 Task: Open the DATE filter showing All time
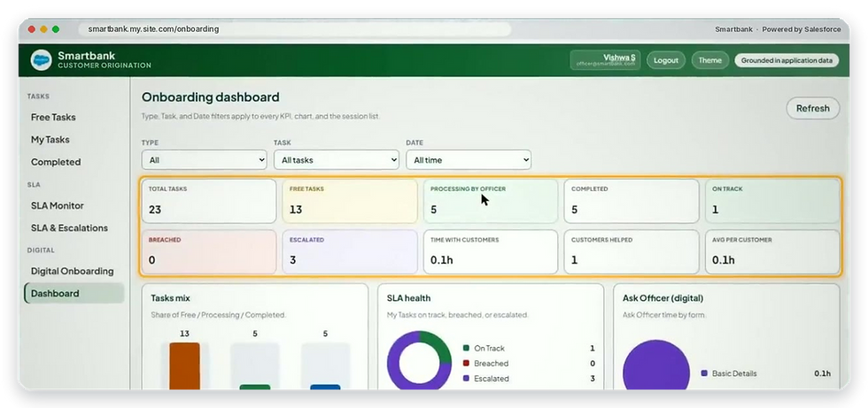(469, 160)
